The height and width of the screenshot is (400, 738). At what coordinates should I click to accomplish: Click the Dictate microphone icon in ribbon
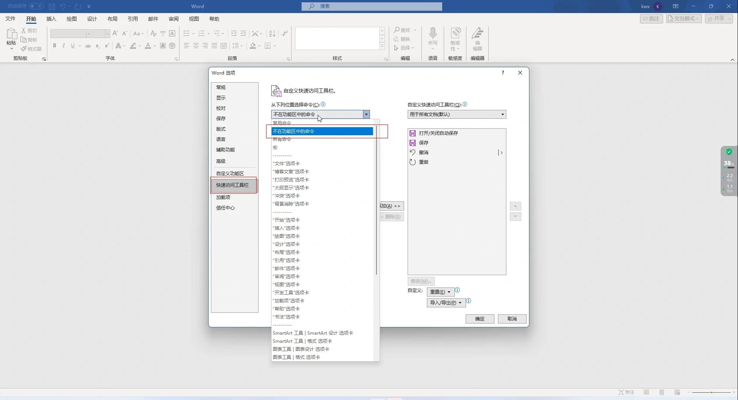[433, 33]
